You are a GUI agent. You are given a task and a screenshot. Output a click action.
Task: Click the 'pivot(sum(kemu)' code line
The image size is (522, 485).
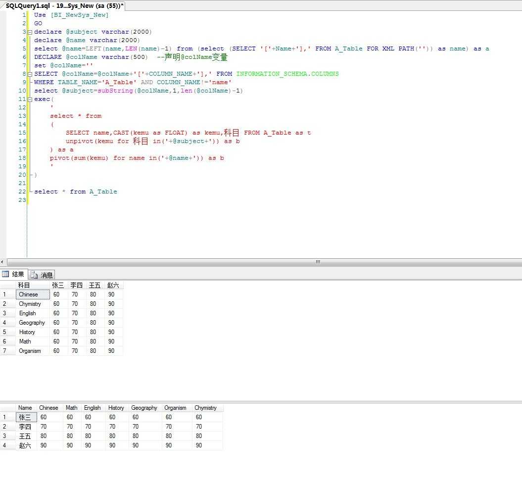click(x=137, y=158)
